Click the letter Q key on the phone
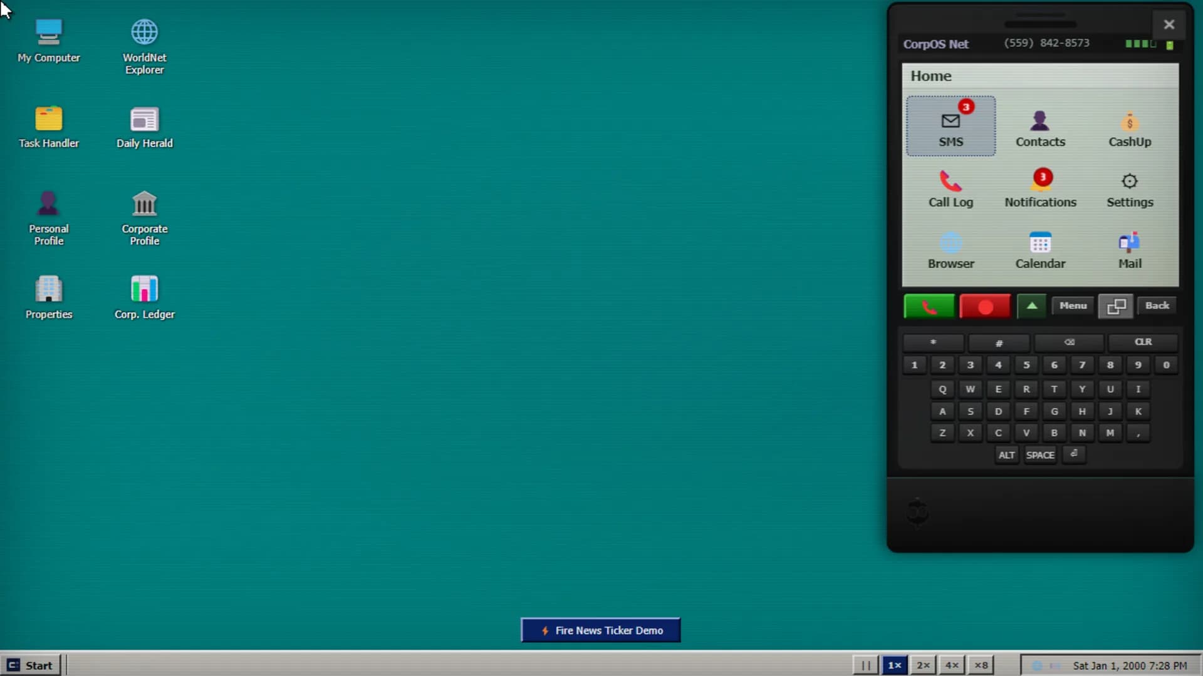This screenshot has width=1203, height=676. pyautogui.click(x=942, y=389)
